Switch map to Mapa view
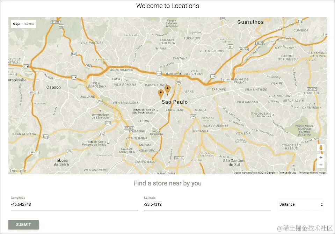The image size is (335, 234). point(16,24)
